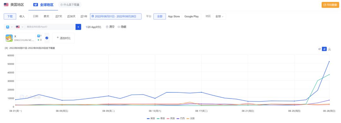Viewport: 341px width, 123px height.
Task: Toggle the 英国 legend series
Action: pos(170,119)
